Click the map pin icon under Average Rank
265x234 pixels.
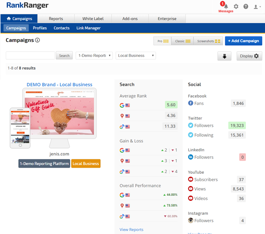(x=122, y=116)
